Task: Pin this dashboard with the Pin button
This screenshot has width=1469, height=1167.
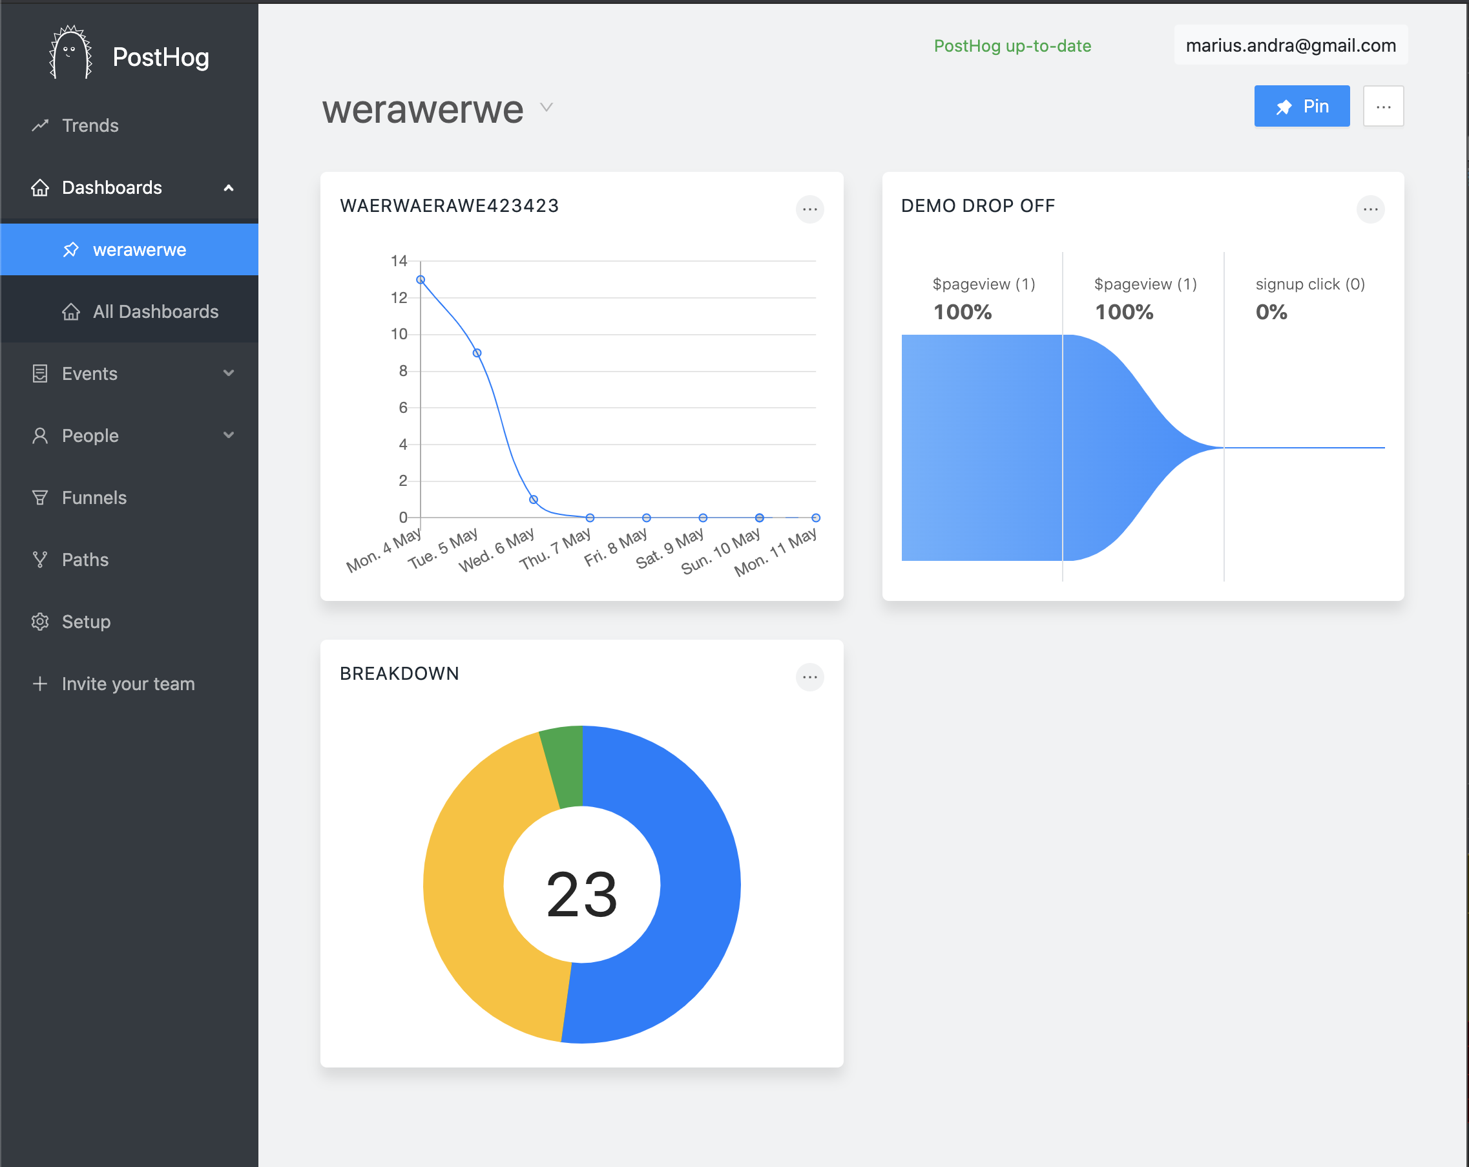Action: 1302,107
